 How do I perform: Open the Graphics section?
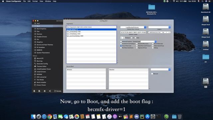coord(40,42)
